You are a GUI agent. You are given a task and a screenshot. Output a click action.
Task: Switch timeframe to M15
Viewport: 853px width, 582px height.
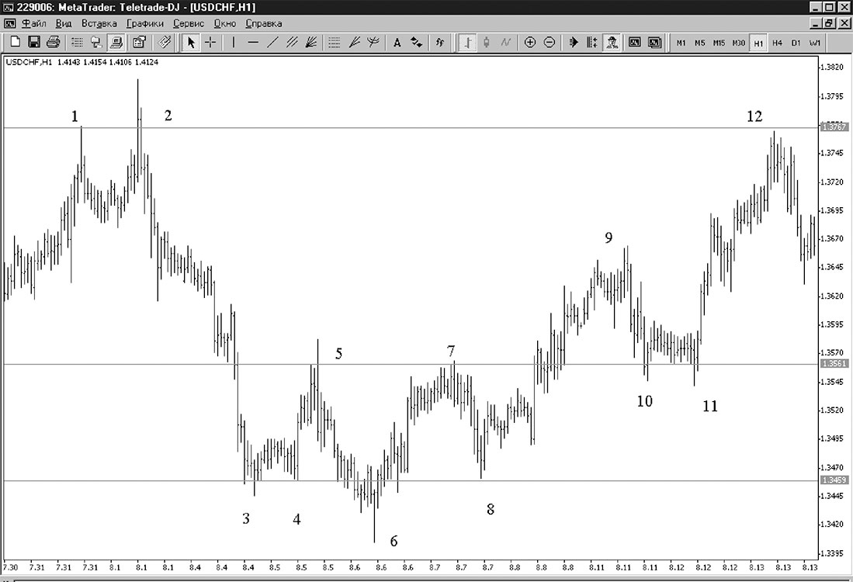pyautogui.click(x=719, y=43)
